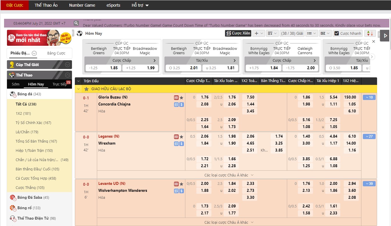Open the Number Game menu
This screenshot has width=391, height=226.
point(82,5)
